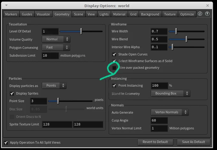The height and width of the screenshot is (150, 217).
Task: Click the Point Size value field
Action: point(39,101)
